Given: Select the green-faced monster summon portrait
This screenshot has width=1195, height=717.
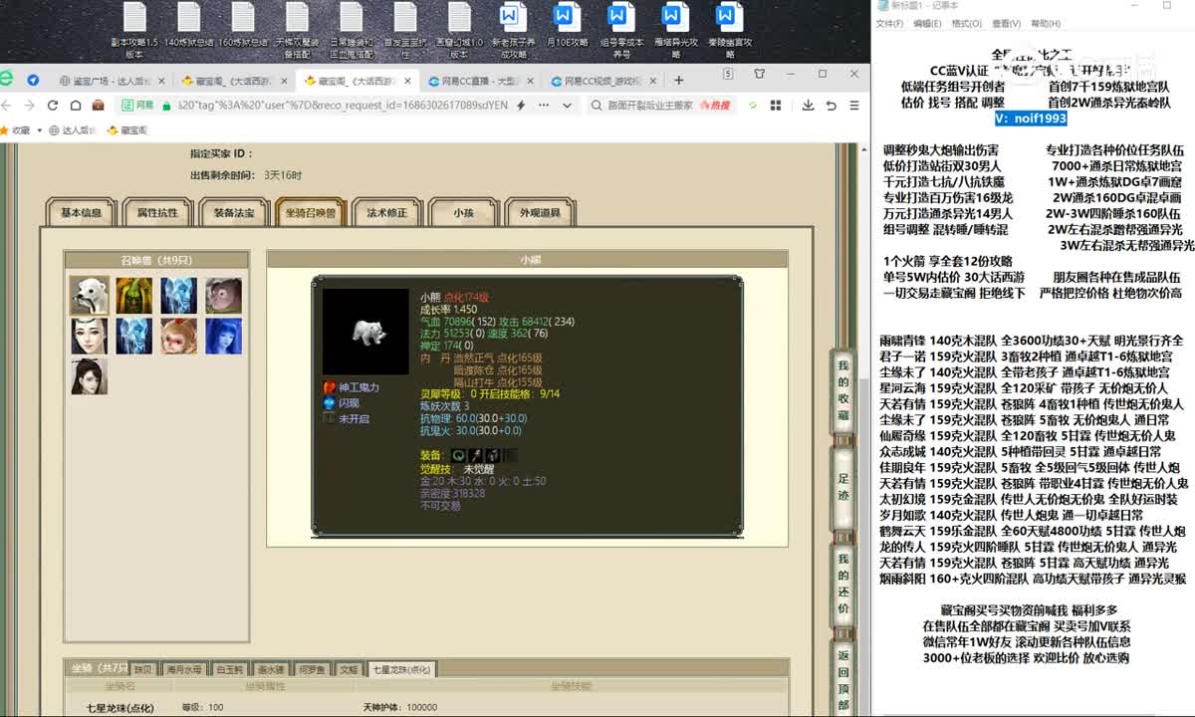Looking at the screenshot, I should click(x=134, y=295).
